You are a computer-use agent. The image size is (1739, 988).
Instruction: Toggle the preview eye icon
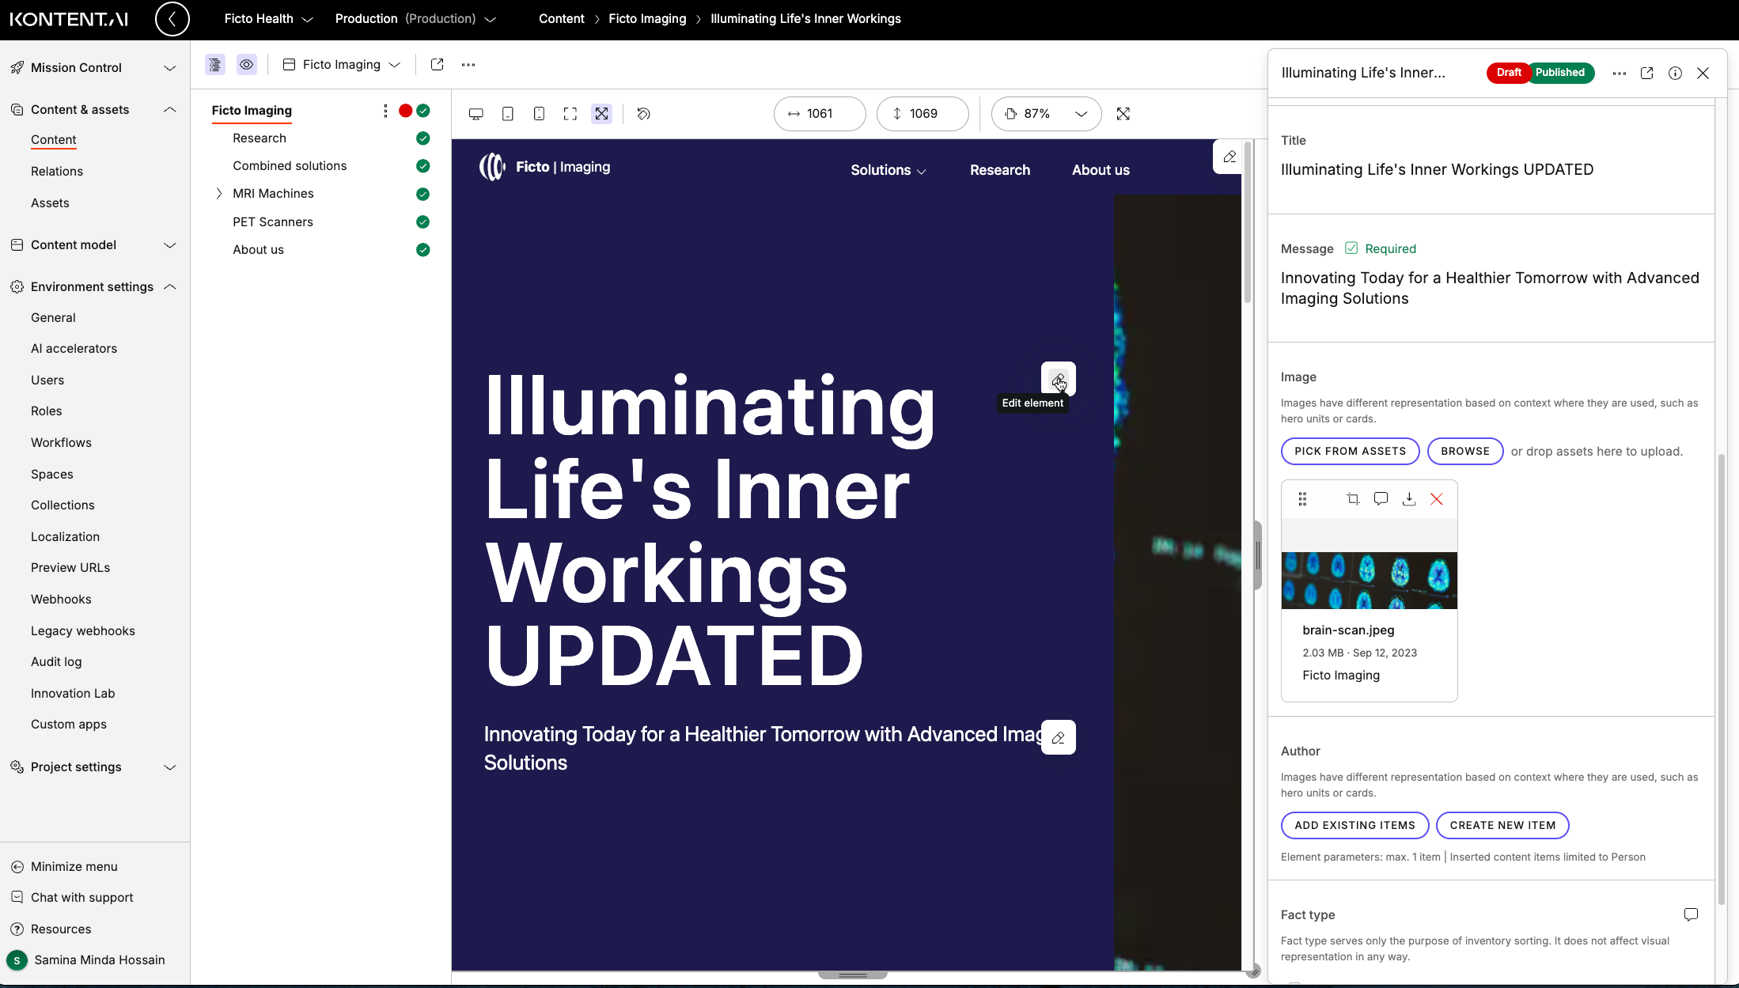coord(246,64)
